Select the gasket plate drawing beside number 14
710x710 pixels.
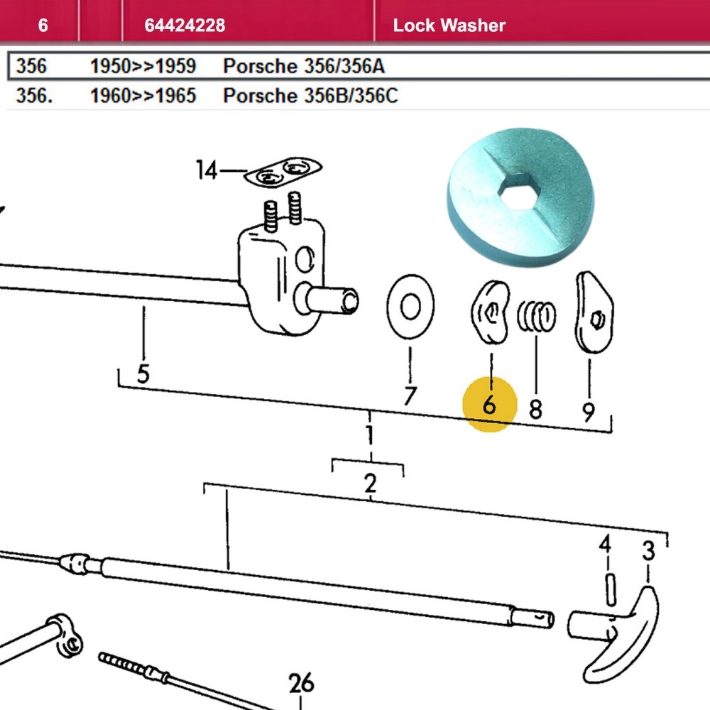284,173
